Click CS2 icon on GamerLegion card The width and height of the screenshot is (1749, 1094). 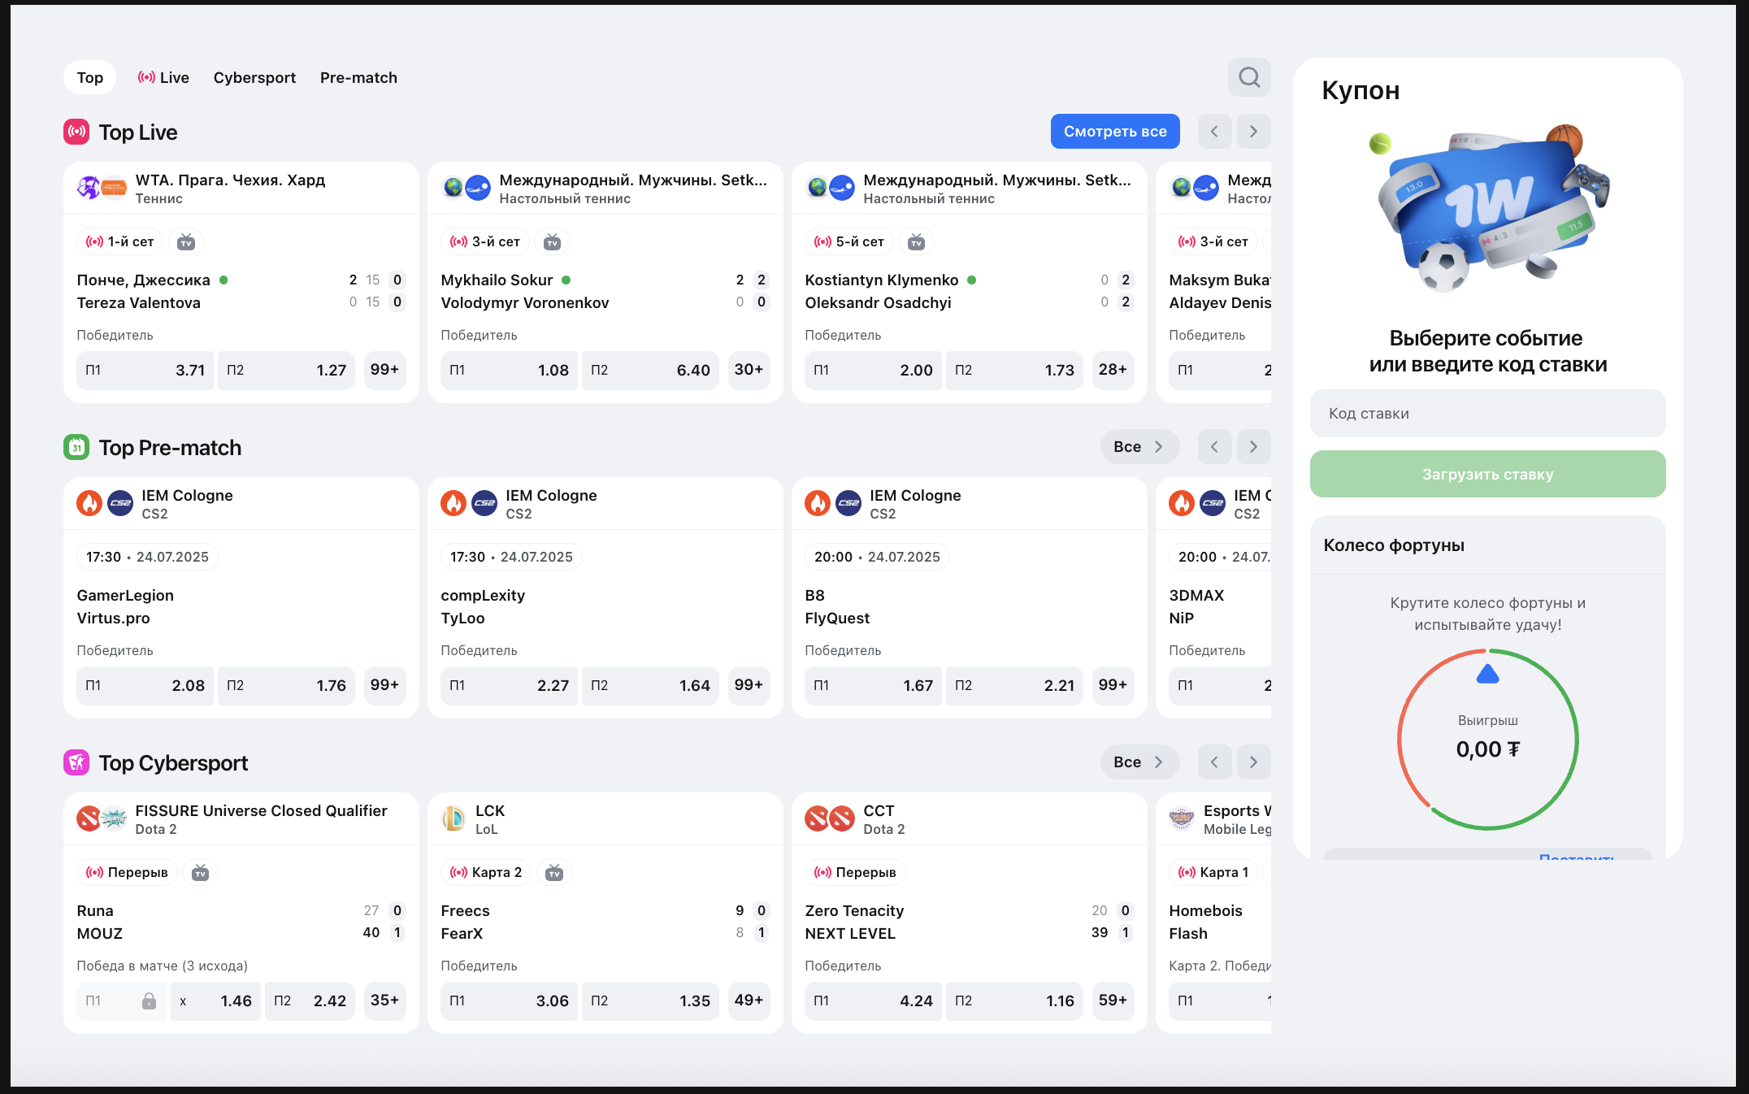[x=120, y=503]
